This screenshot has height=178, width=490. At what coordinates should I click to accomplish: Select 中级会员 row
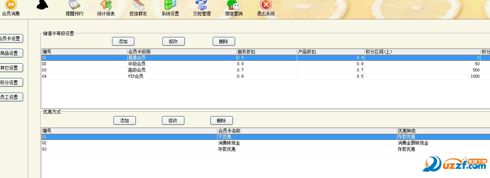pos(266,64)
